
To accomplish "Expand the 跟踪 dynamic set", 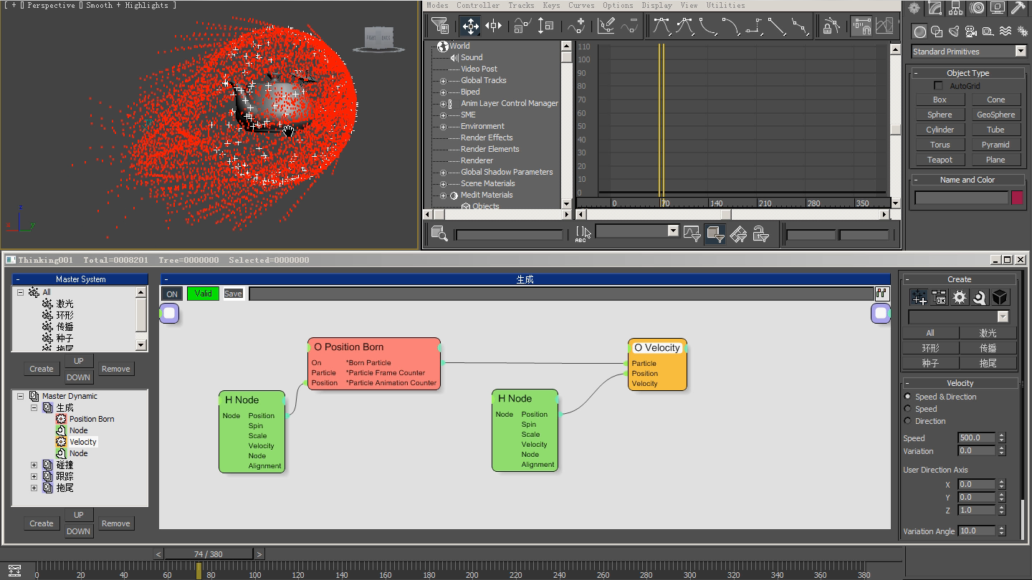I will pyautogui.click(x=34, y=476).
